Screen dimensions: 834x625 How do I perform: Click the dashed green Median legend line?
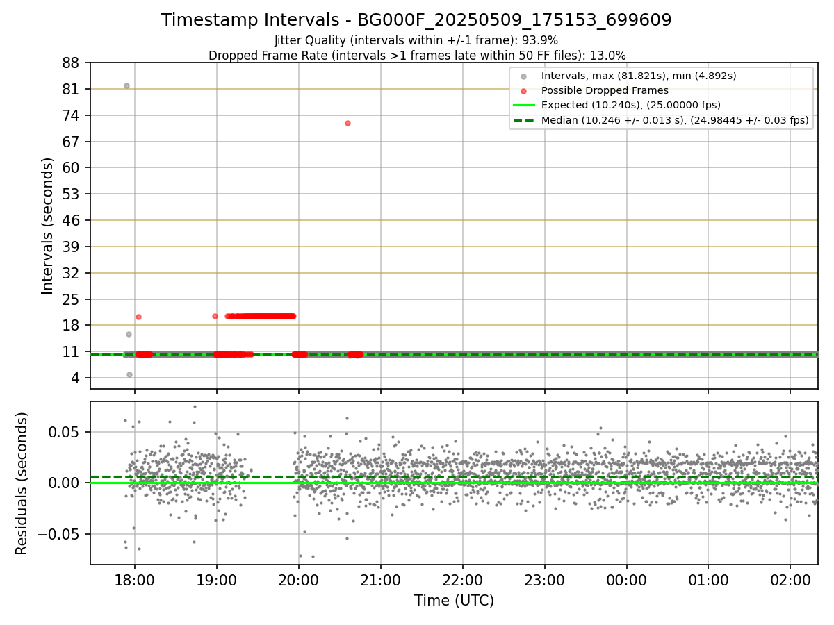point(524,120)
